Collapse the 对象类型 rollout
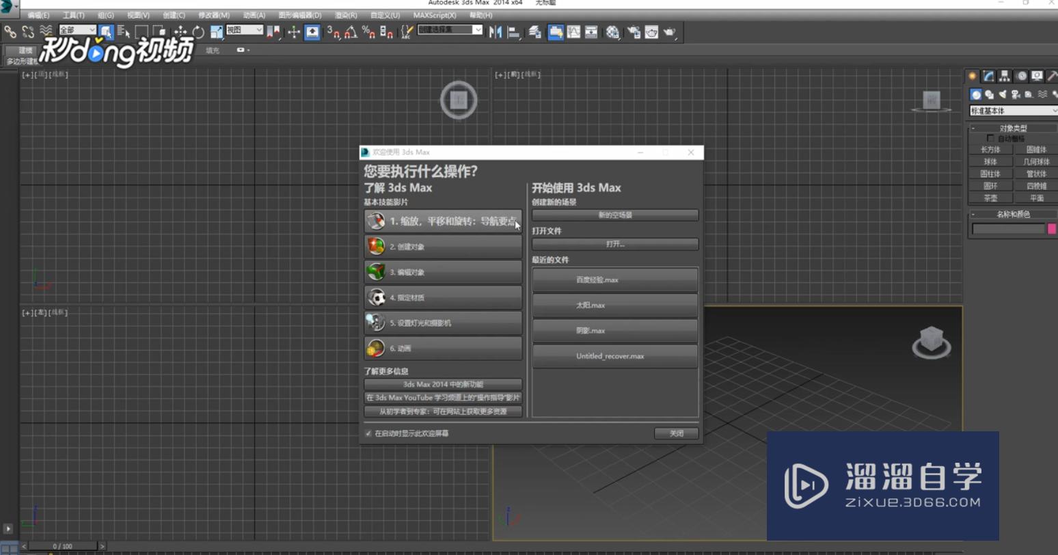Viewport: 1058px width, 555px height. click(1013, 128)
